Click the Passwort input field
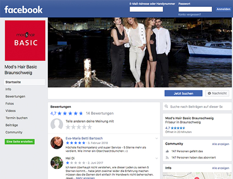Screen dimensions: 233x179 click(x=195, y=9)
